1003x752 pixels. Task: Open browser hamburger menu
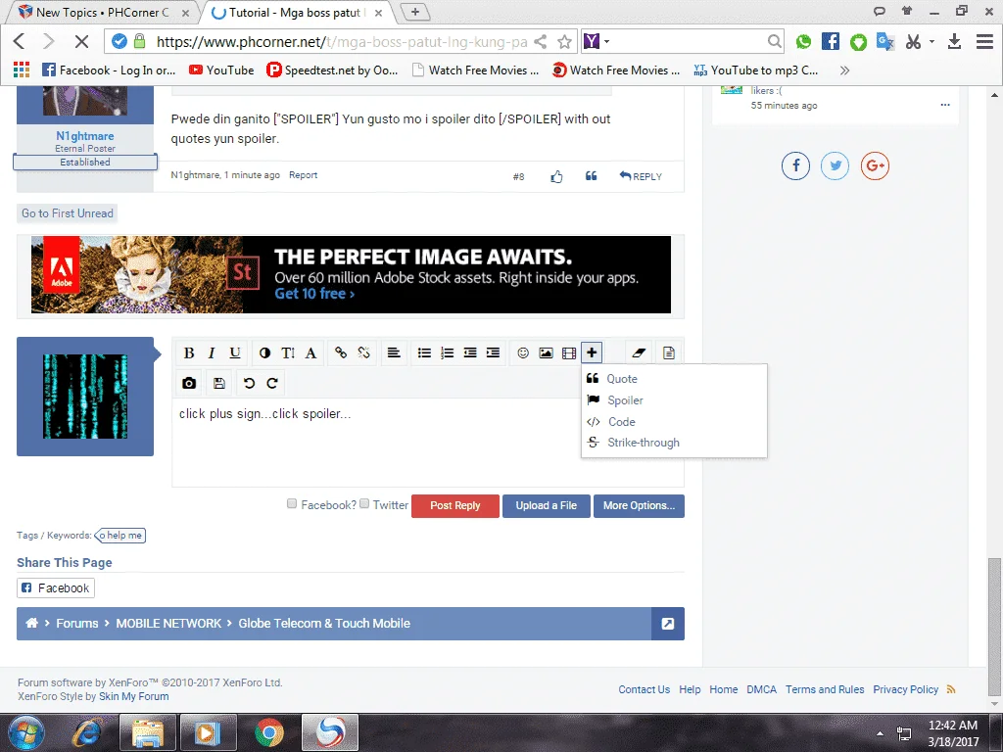point(984,42)
